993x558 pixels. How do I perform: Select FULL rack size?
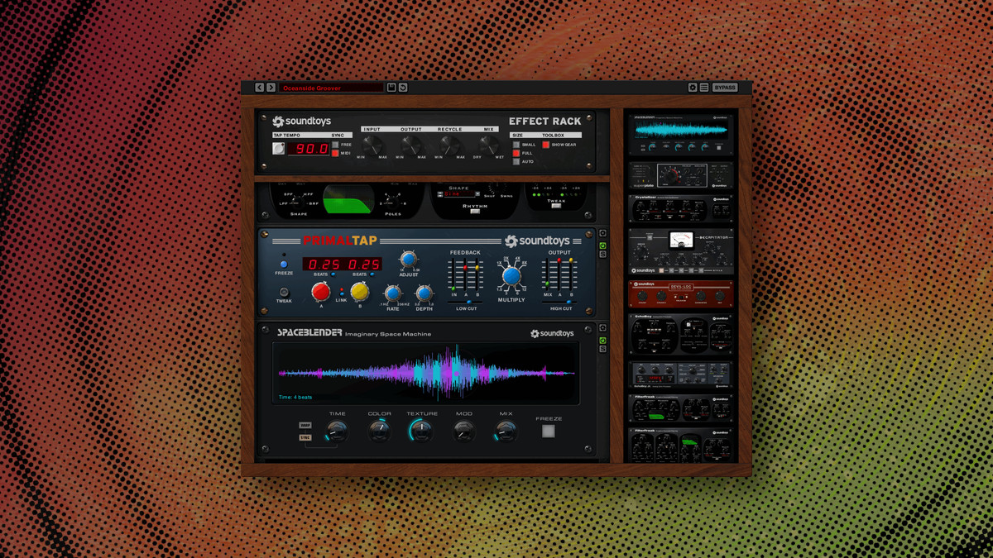click(x=516, y=153)
